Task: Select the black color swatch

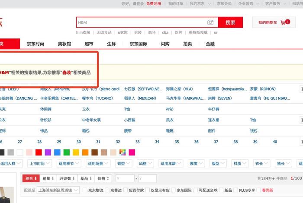Action: 2,152
